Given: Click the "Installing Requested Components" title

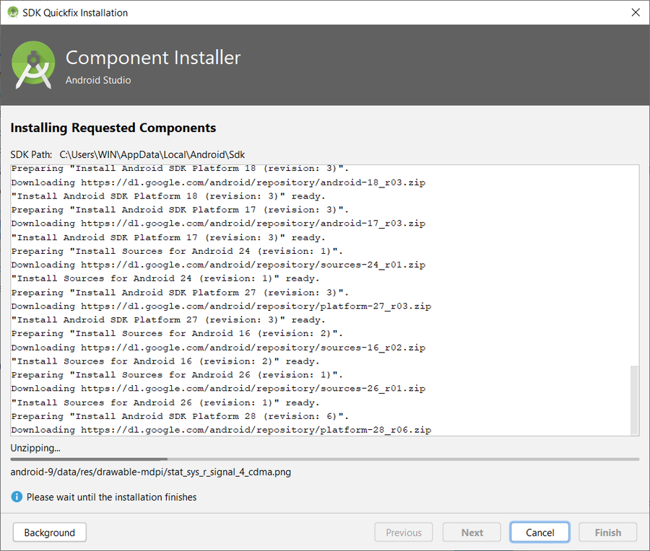Looking at the screenshot, I should point(113,128).
